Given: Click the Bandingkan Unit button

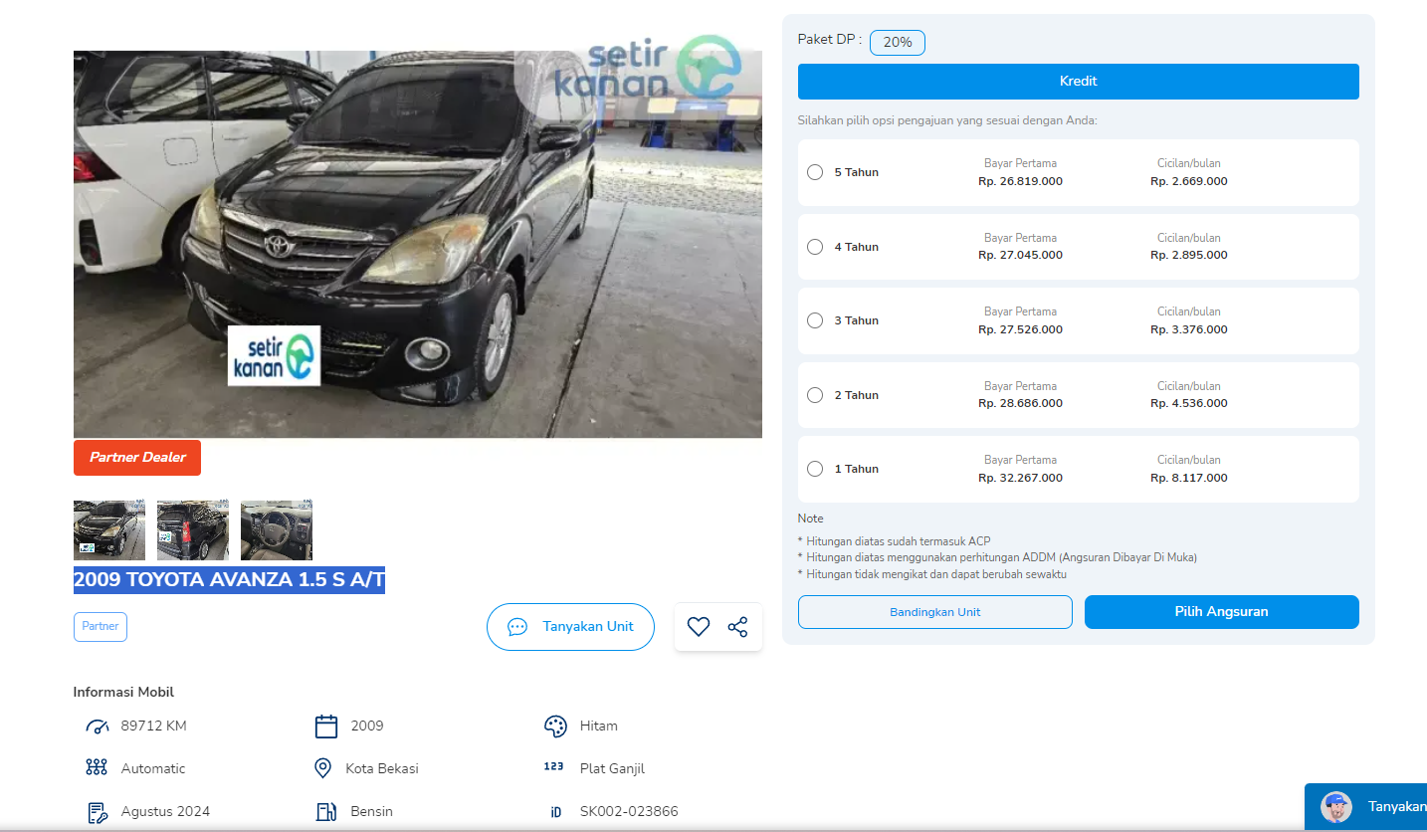Looking at the screenshot, I should pos(935,612).
